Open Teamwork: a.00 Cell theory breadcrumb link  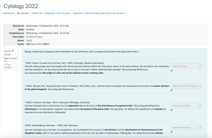click(x=98, y=13)
